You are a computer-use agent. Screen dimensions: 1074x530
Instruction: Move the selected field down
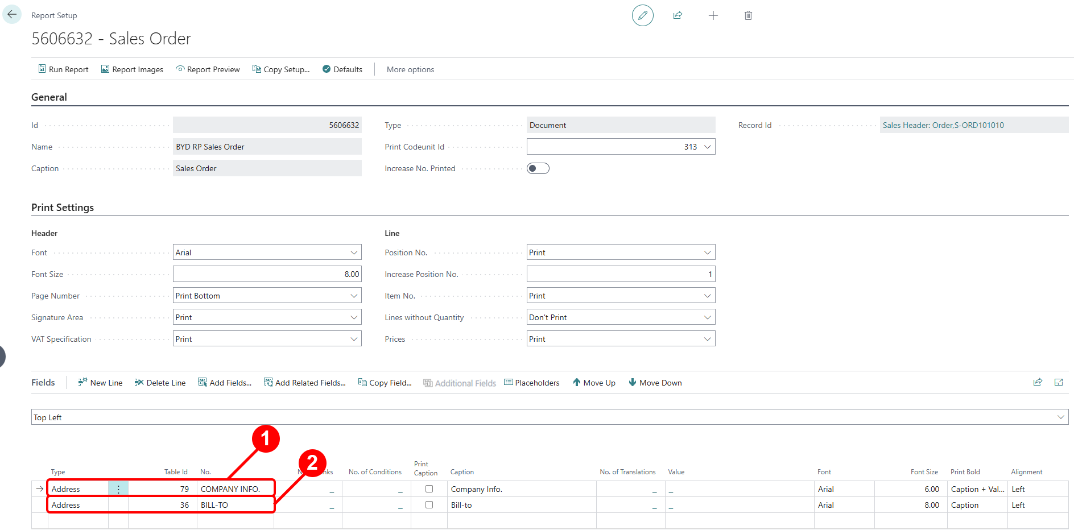[655, 383]
